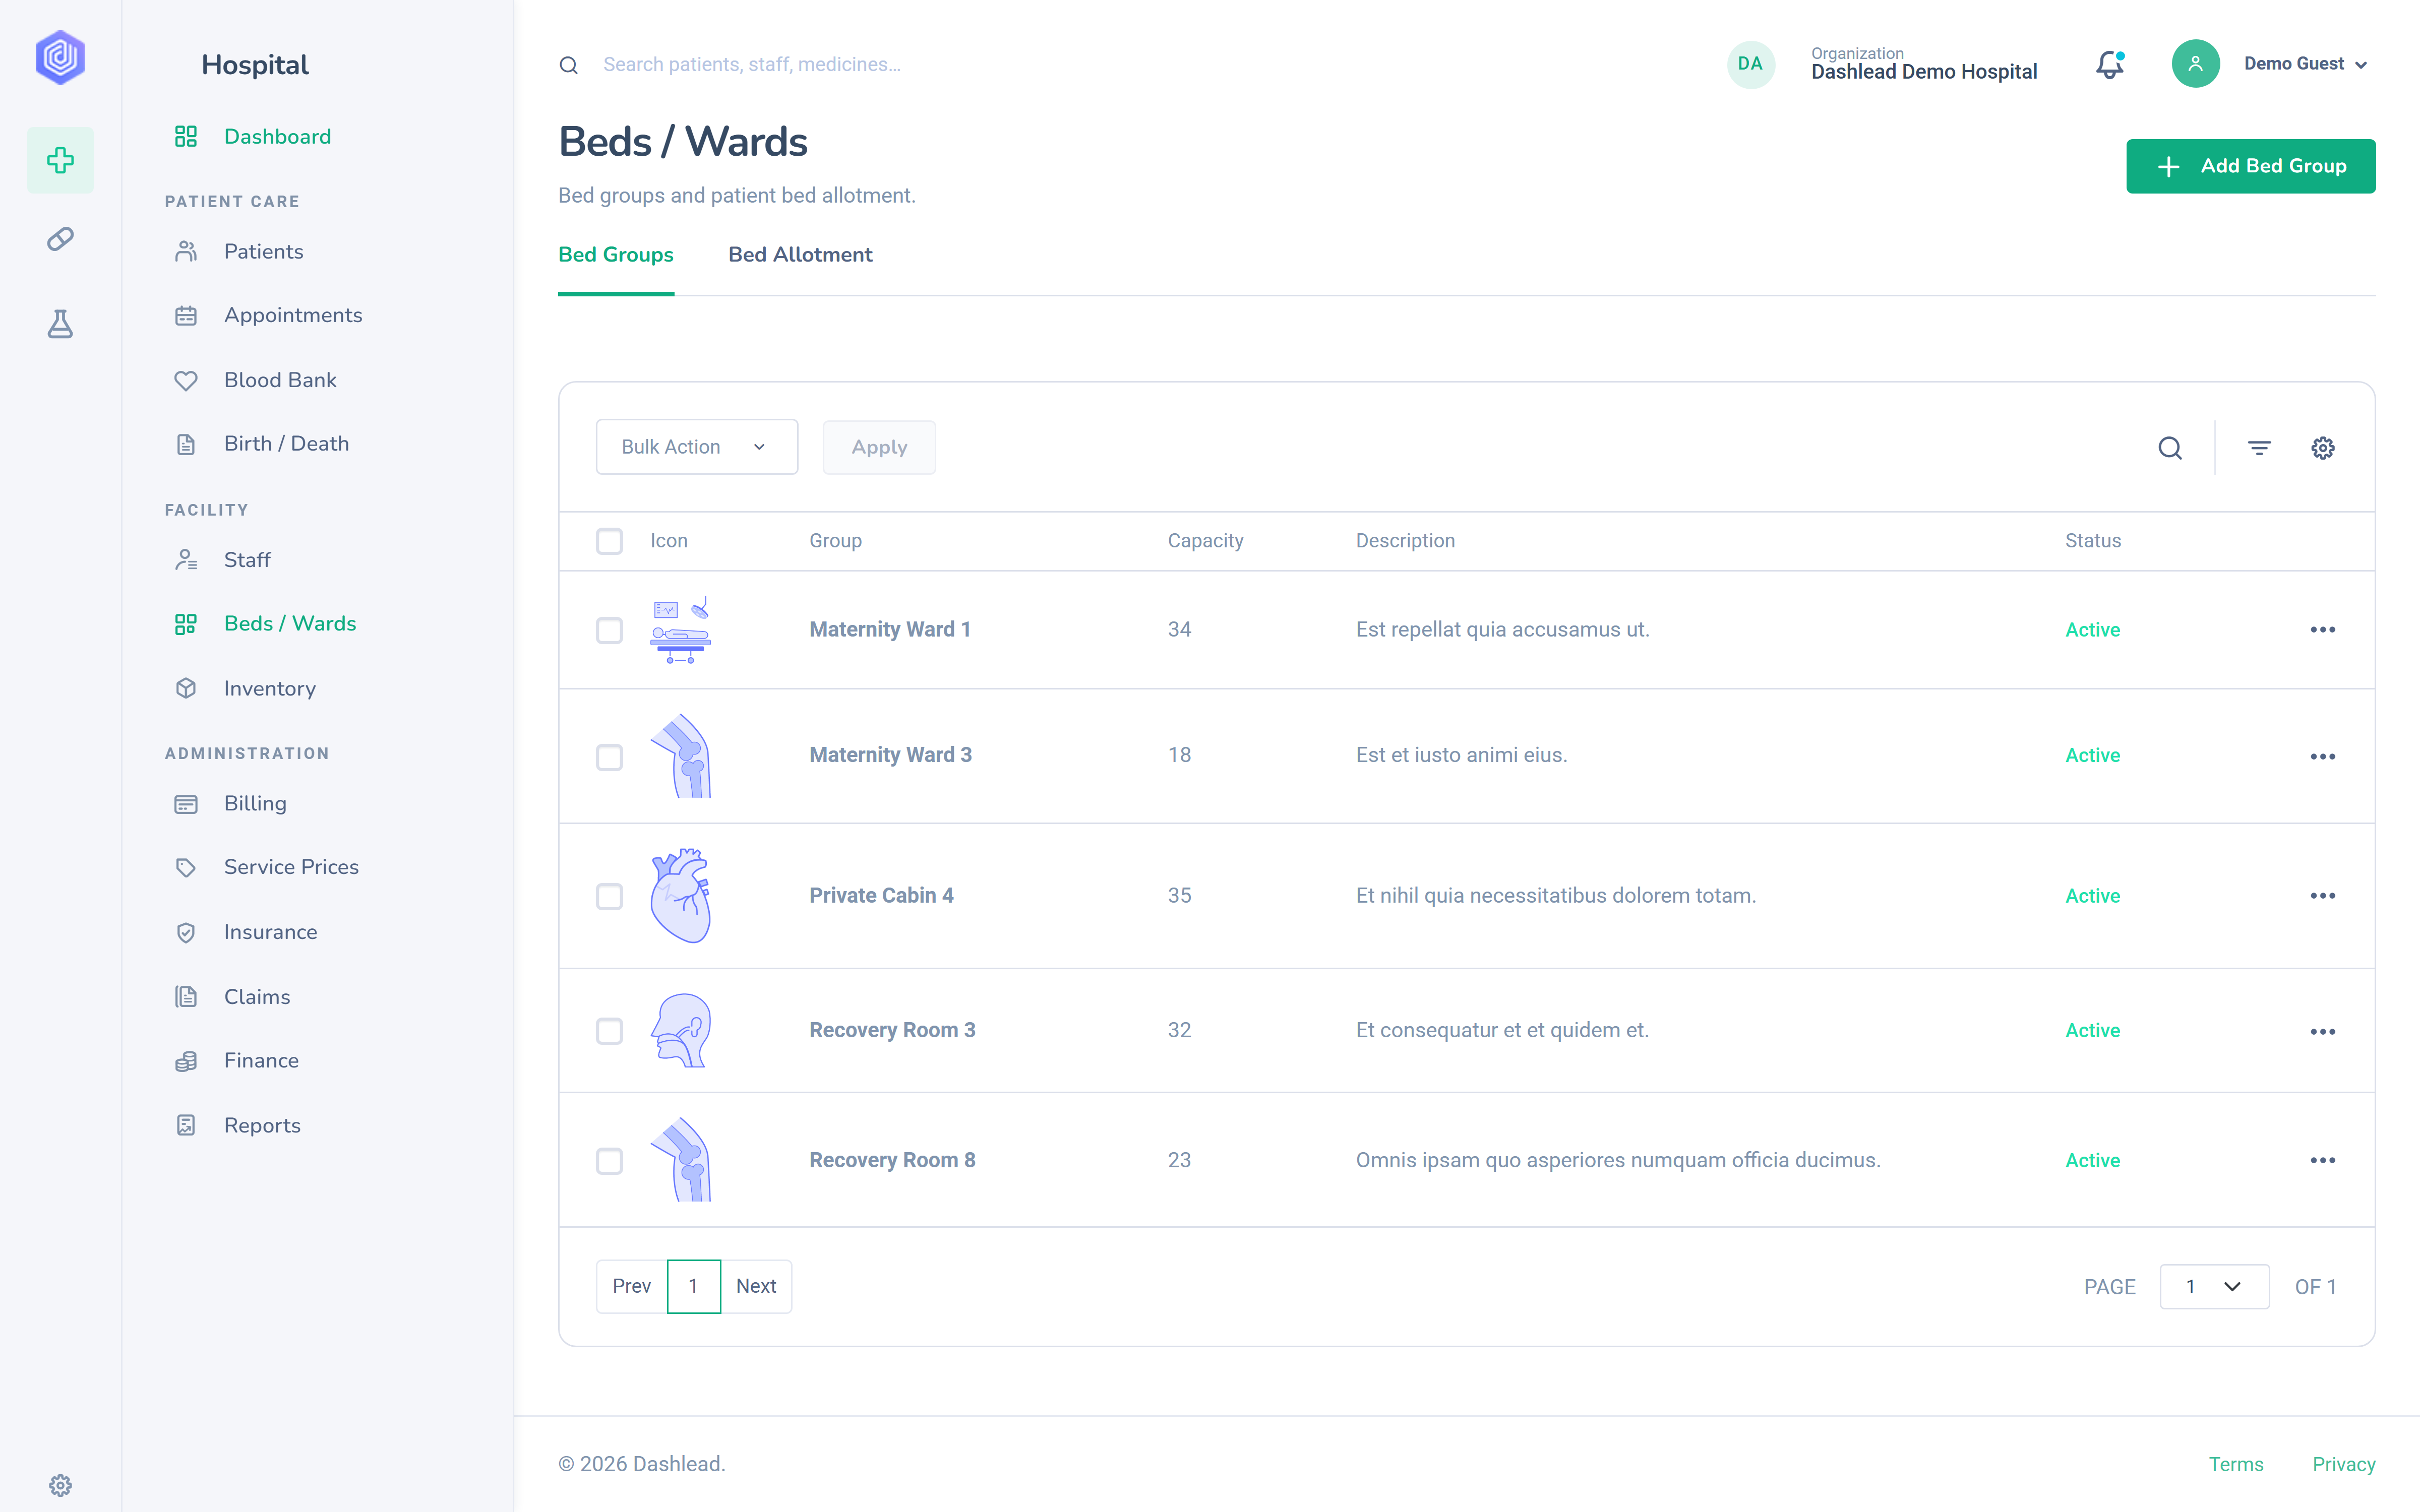Open the hospital module cross icon

coord(60,160)
